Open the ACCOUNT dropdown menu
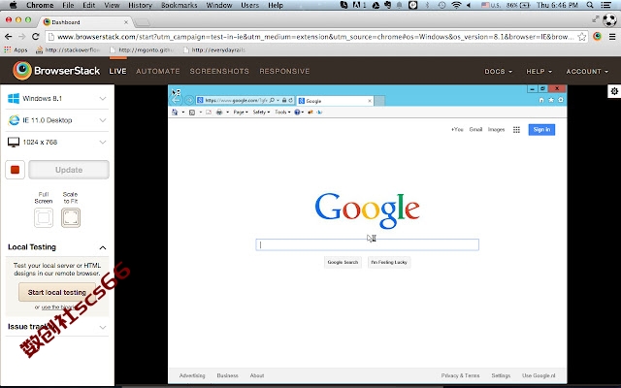This screenshot has width=621, height=388. click(587, 72)
